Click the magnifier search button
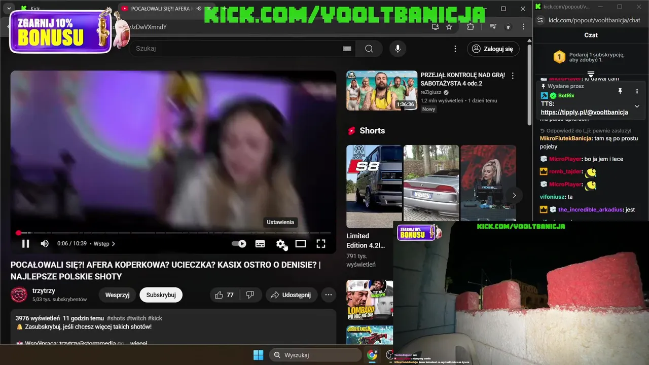 [369, 49]
